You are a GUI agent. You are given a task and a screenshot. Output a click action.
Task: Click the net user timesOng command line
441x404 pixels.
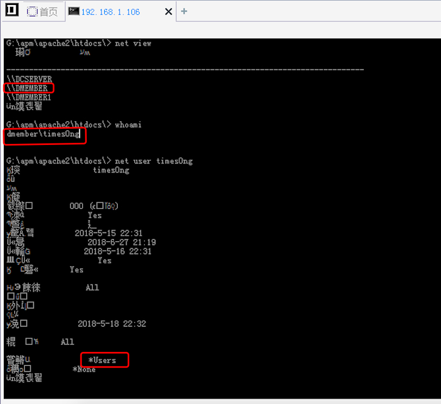click(99, 161)
